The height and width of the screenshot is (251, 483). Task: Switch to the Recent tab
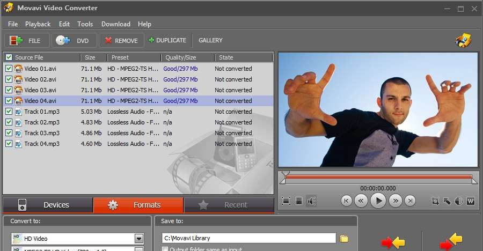pyautogui.click(x=229, y=205)
